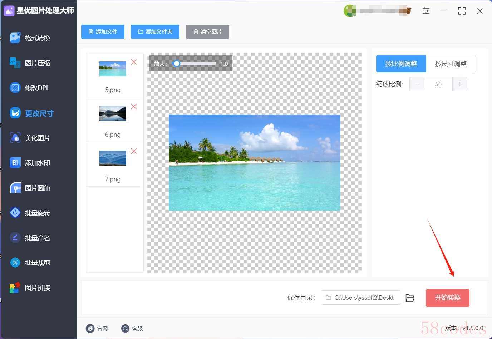Viewport: 492px width, 339px height.
Task: Remove 5.png with its red X
Action: [134, 62]
